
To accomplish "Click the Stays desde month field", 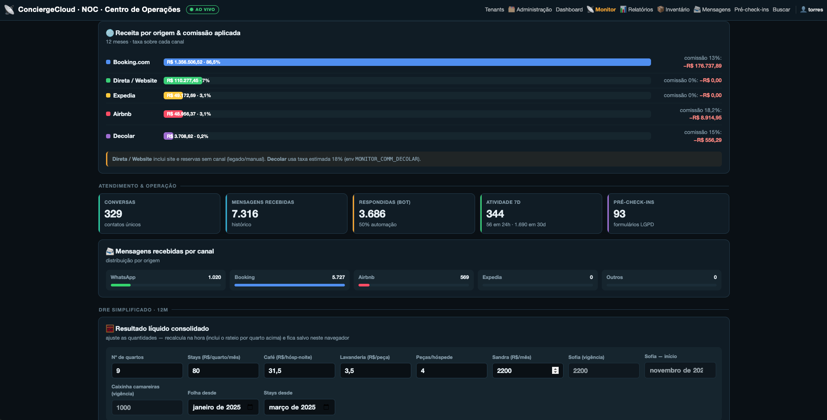I will pyautogui.click(x=299, y=407).
